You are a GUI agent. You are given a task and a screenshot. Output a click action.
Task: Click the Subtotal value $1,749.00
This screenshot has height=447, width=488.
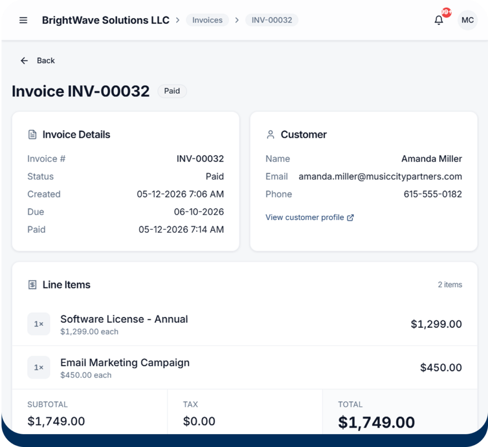56,421
